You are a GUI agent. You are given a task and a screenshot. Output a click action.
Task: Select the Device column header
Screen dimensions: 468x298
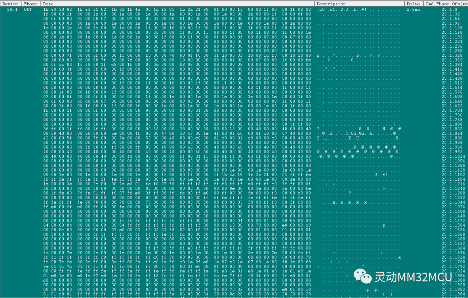10,3
